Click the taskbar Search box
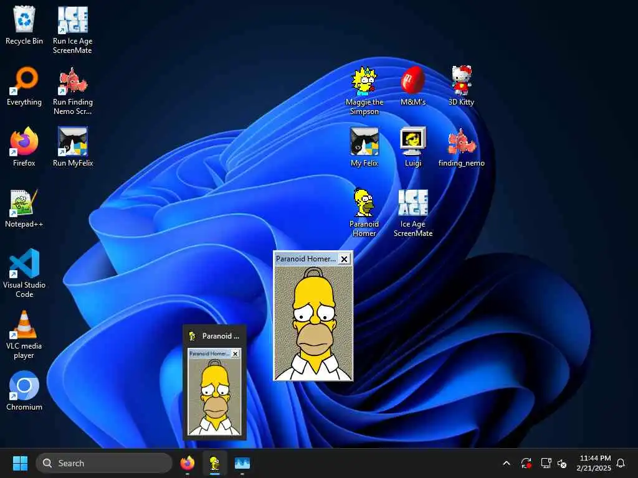 [104, 463]
